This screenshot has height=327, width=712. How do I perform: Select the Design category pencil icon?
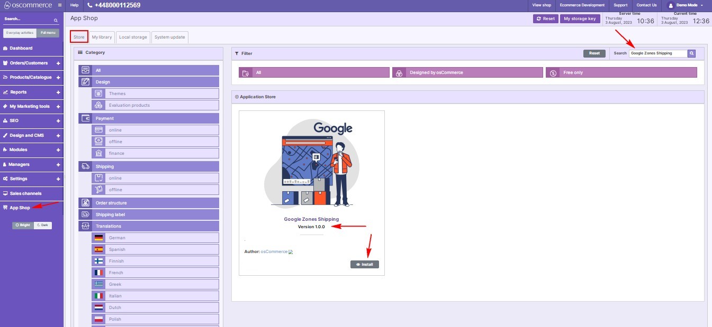coord(85,82)
